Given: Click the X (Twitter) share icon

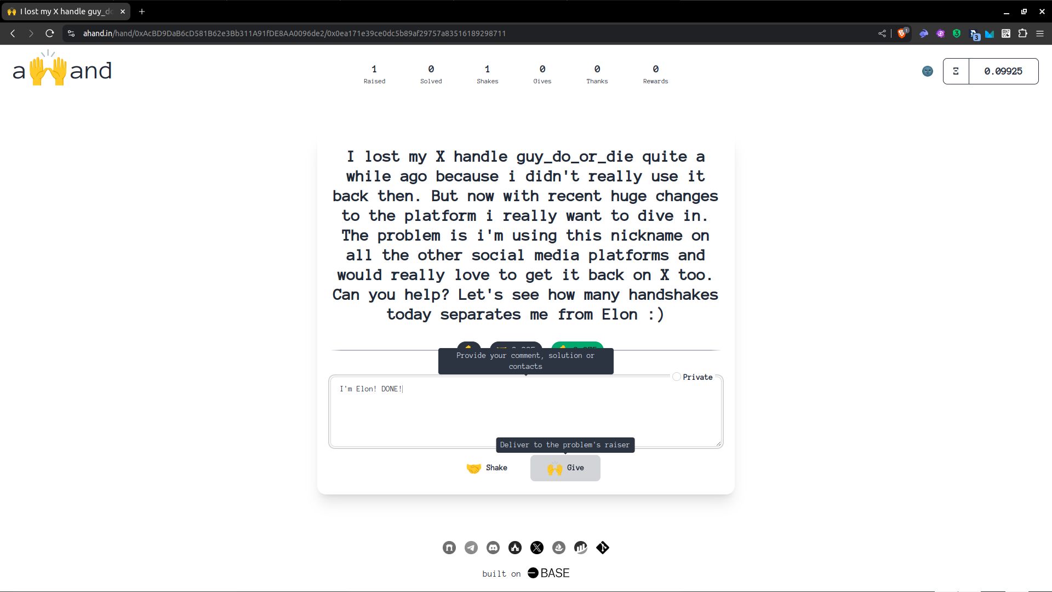Looking at the screenshot, I should pyautogui.click(x=537, y=547).
